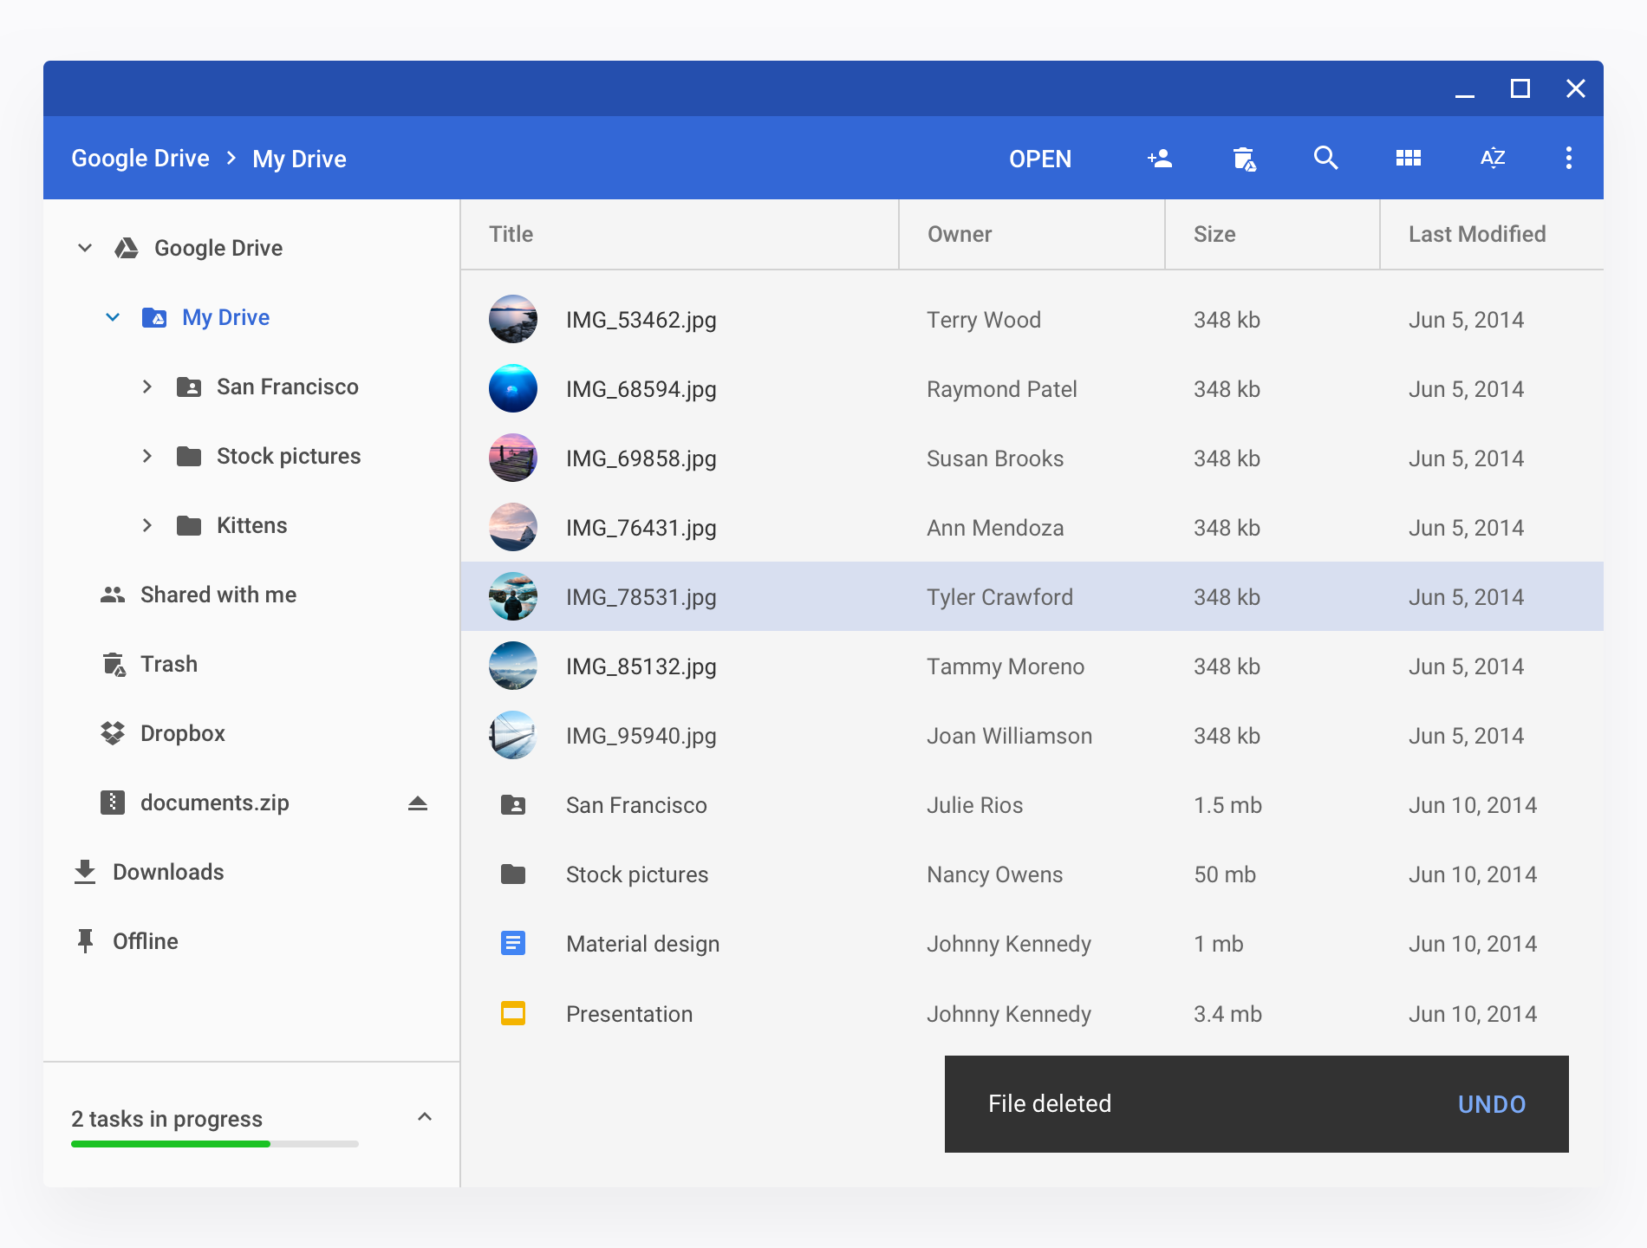Click thumbnail of IMG_95940.jpg
This screenshot has height=1248, width=1647.
513,735
